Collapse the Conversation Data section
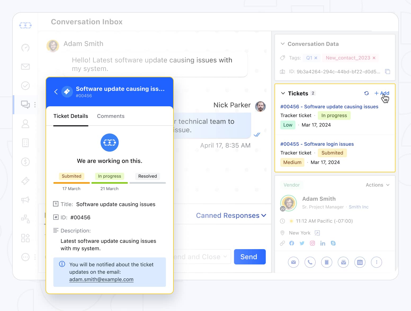The image size is (411, 311). (x=283, y=44)
